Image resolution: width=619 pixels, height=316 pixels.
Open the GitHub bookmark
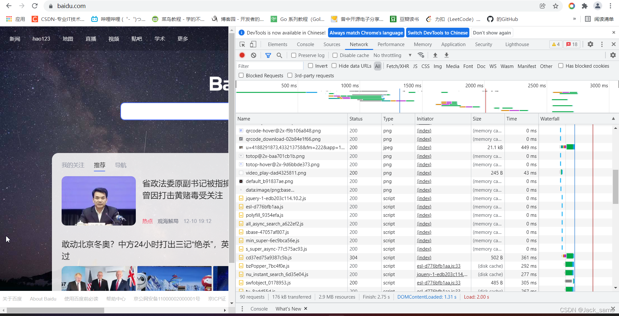coord(503,19)
